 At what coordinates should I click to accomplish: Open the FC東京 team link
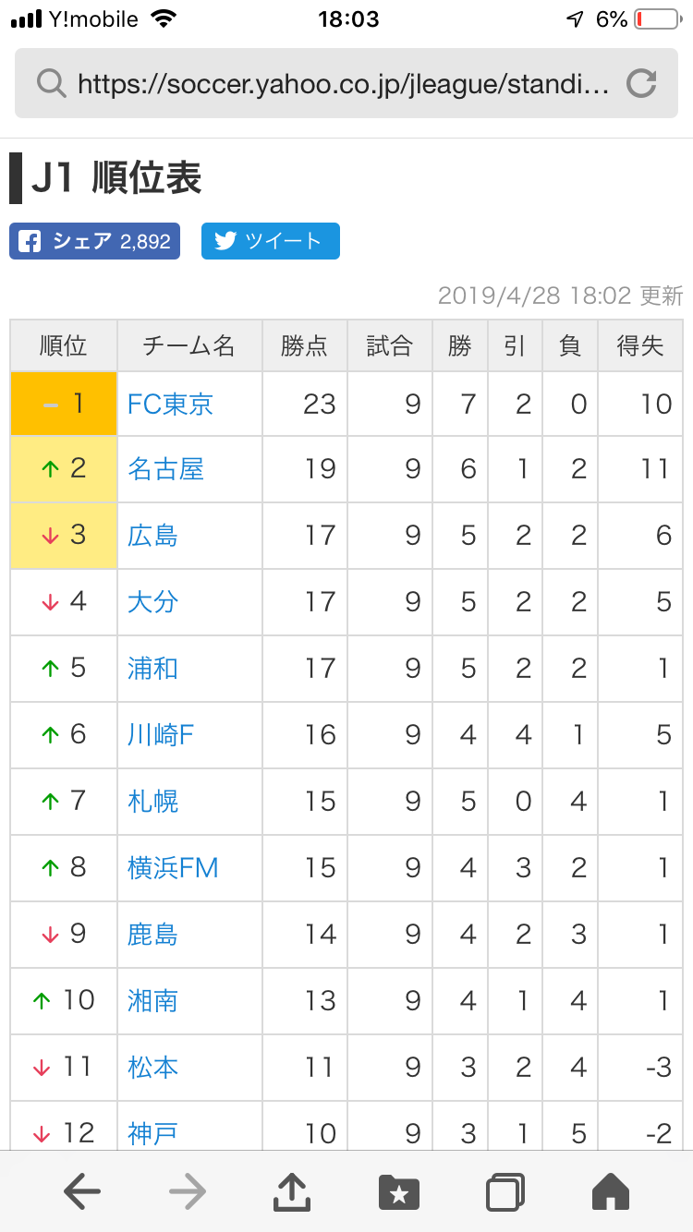(x=170, y=404)
